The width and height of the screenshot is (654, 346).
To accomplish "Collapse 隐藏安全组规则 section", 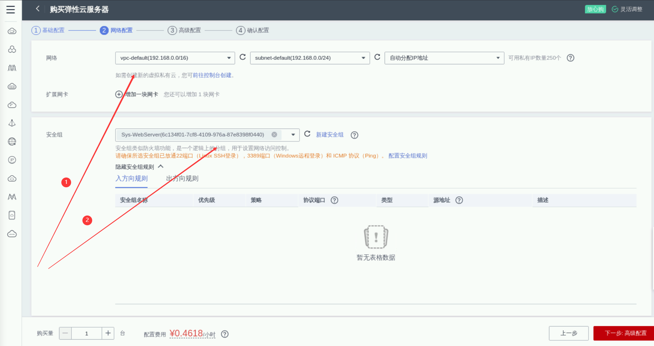I will point(140,167).
